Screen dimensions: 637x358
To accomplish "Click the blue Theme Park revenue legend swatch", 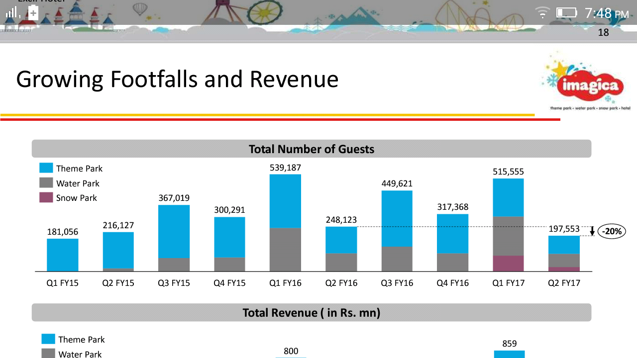I will tap(48, 339).
